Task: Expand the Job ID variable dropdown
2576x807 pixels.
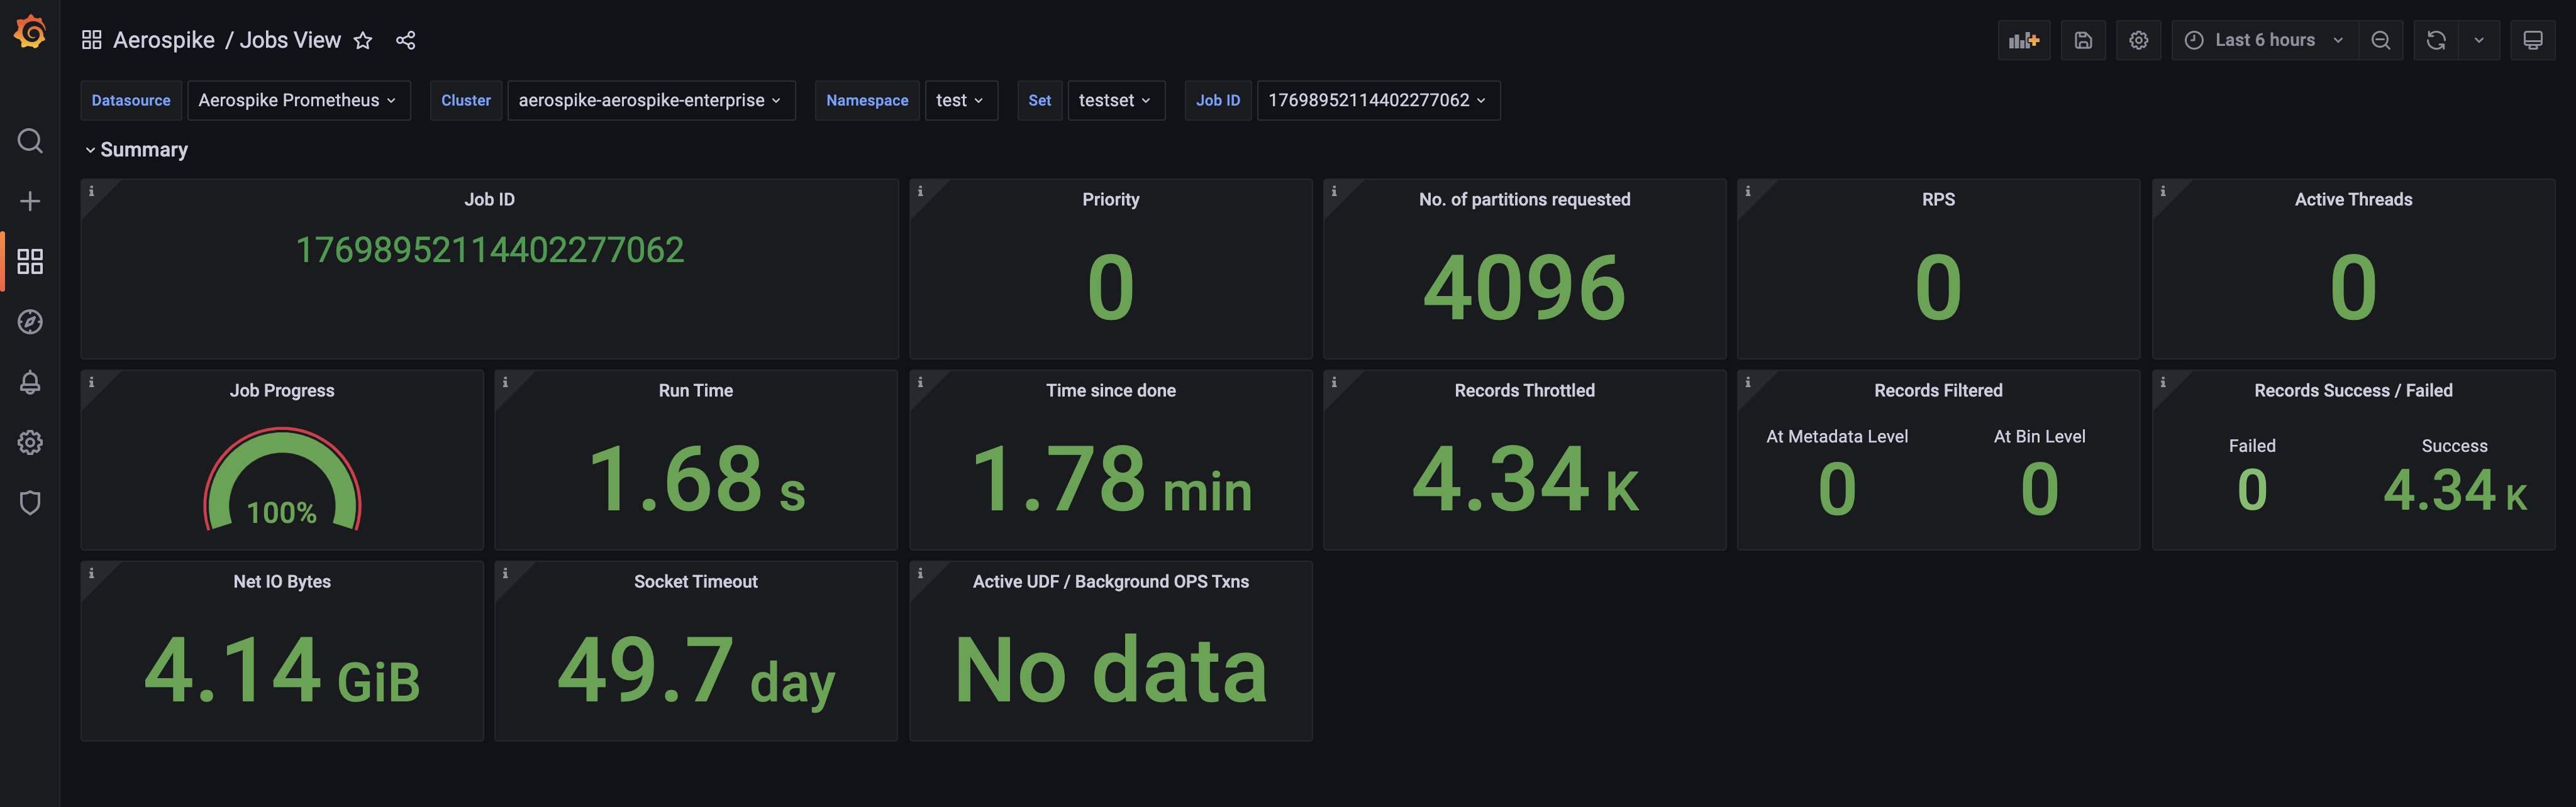Action: (x=1377, y=100)
